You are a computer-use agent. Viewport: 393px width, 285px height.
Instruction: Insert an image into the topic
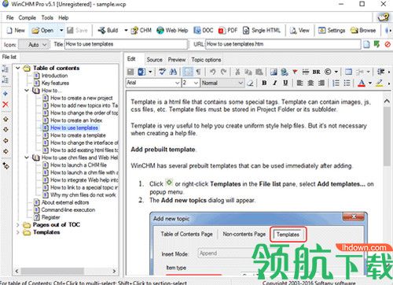274,72
